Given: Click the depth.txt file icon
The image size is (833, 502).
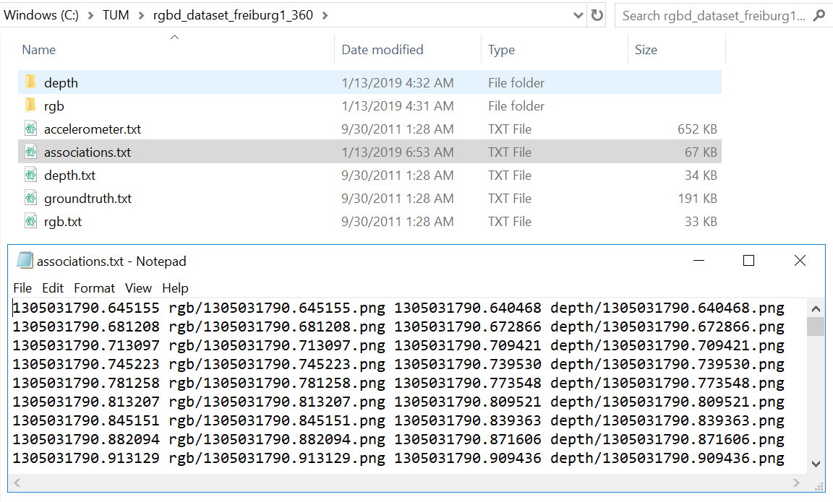Looking at the screenshot, I should point(30,176).
